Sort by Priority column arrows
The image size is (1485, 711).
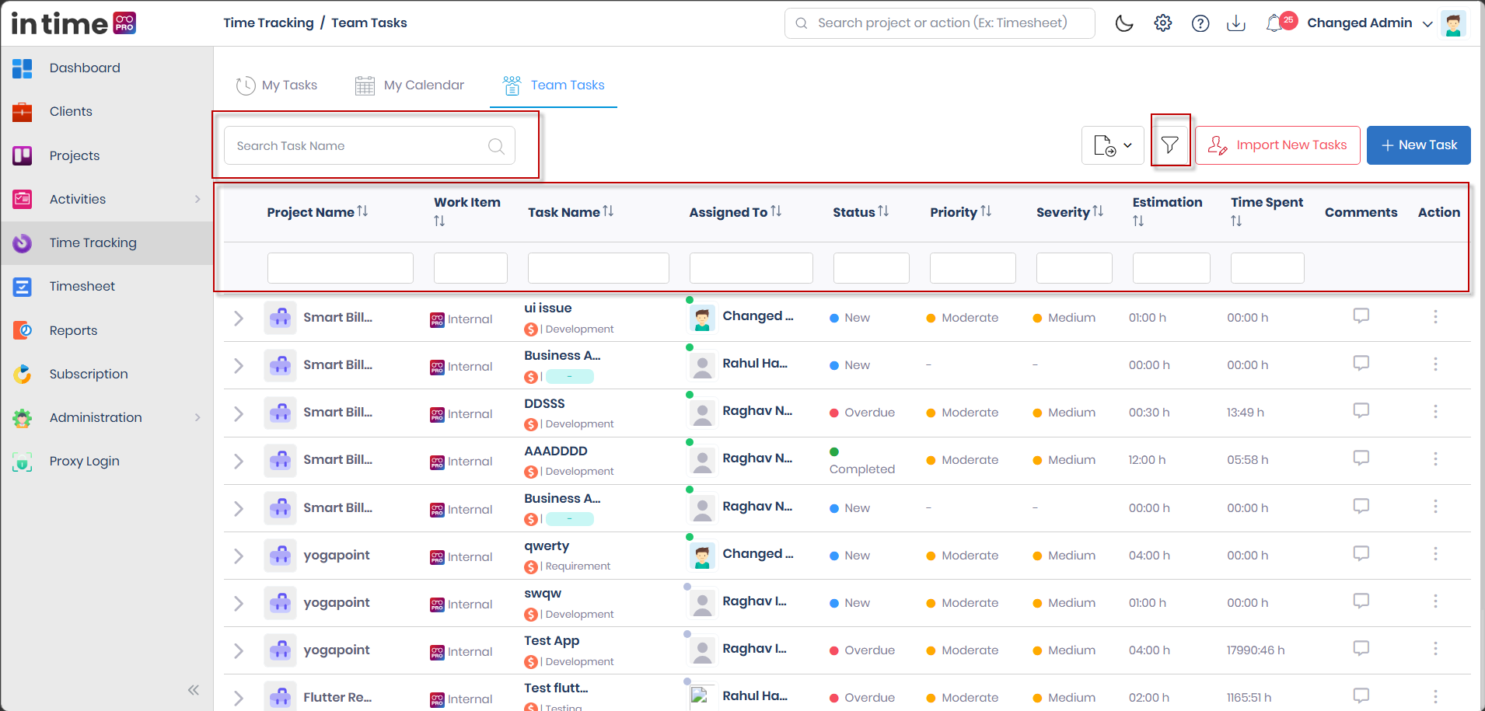coord(986,211)
